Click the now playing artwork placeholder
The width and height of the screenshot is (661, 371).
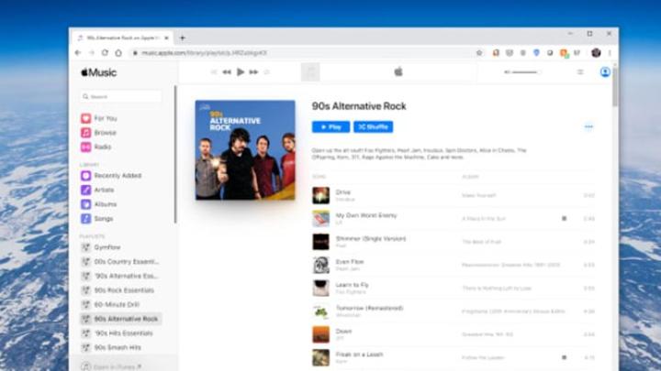310,72
